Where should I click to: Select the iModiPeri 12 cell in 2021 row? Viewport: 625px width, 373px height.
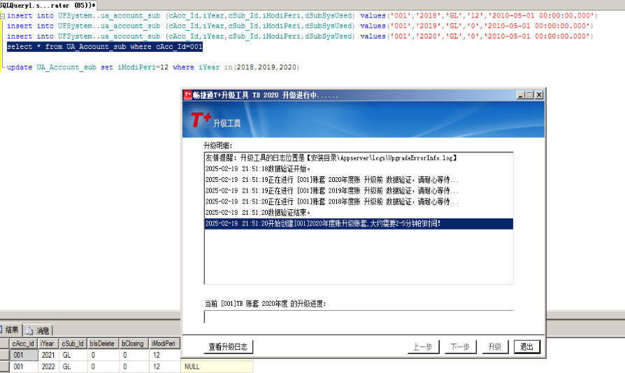tap(164, 355)
